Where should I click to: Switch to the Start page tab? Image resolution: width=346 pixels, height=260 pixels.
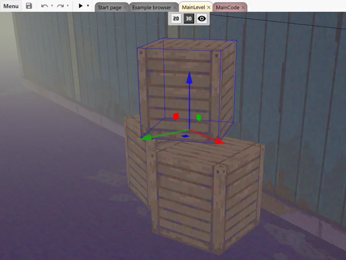[109, 8]
